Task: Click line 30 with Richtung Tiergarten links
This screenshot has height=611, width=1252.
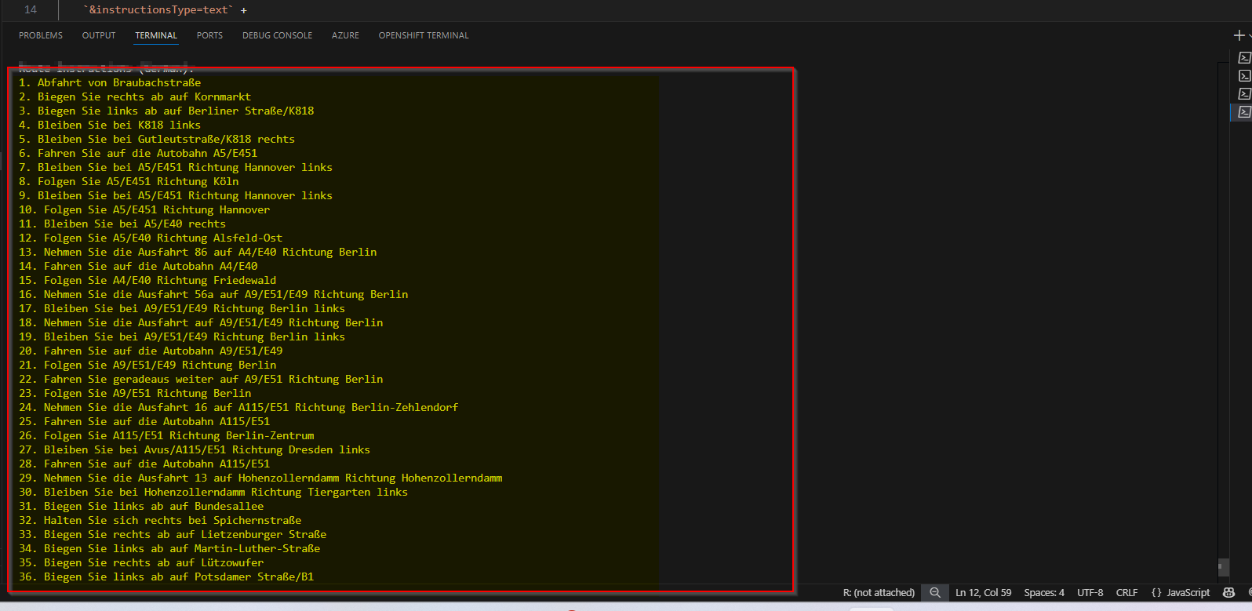Action: coord(213,492)
